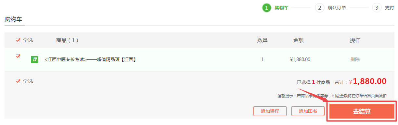Viewport: 398px width, 125px height.
Task: Toggle the bottom 全选 checkbox
Action: [x=18, y=81]
